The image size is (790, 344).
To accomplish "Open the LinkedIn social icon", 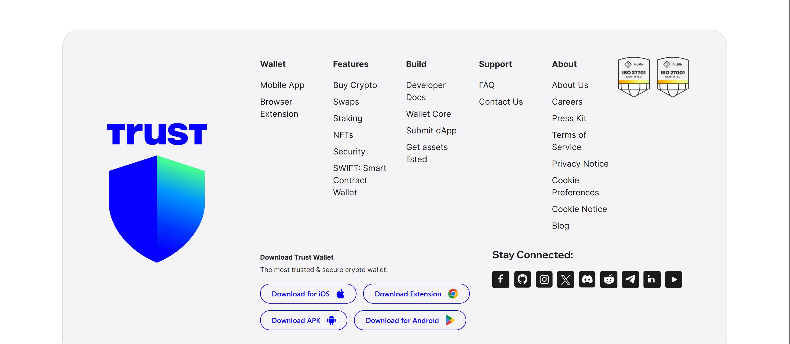I will click(652, 279).
